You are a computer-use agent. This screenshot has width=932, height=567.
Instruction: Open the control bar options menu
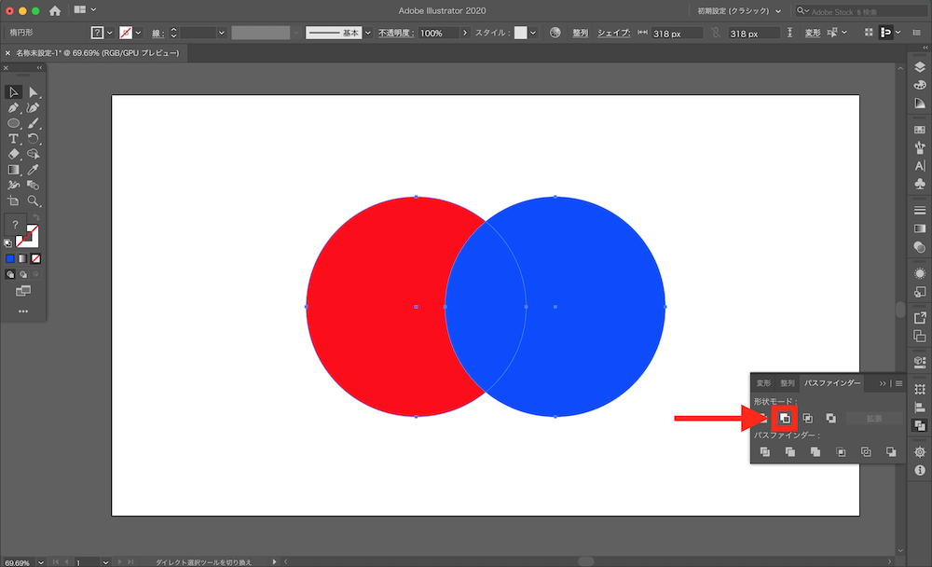917,33
